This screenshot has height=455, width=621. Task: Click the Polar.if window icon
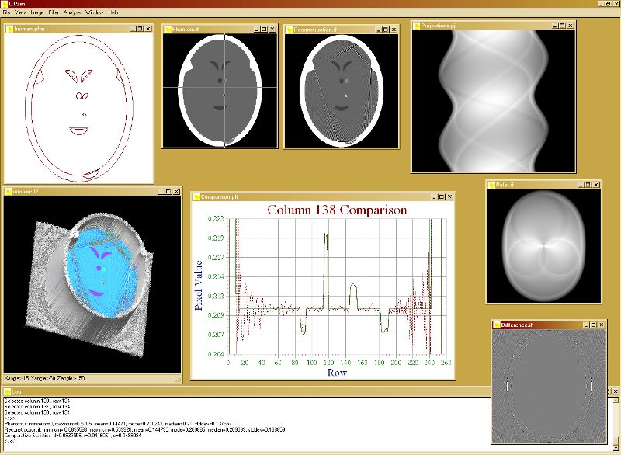coord(492,185)
